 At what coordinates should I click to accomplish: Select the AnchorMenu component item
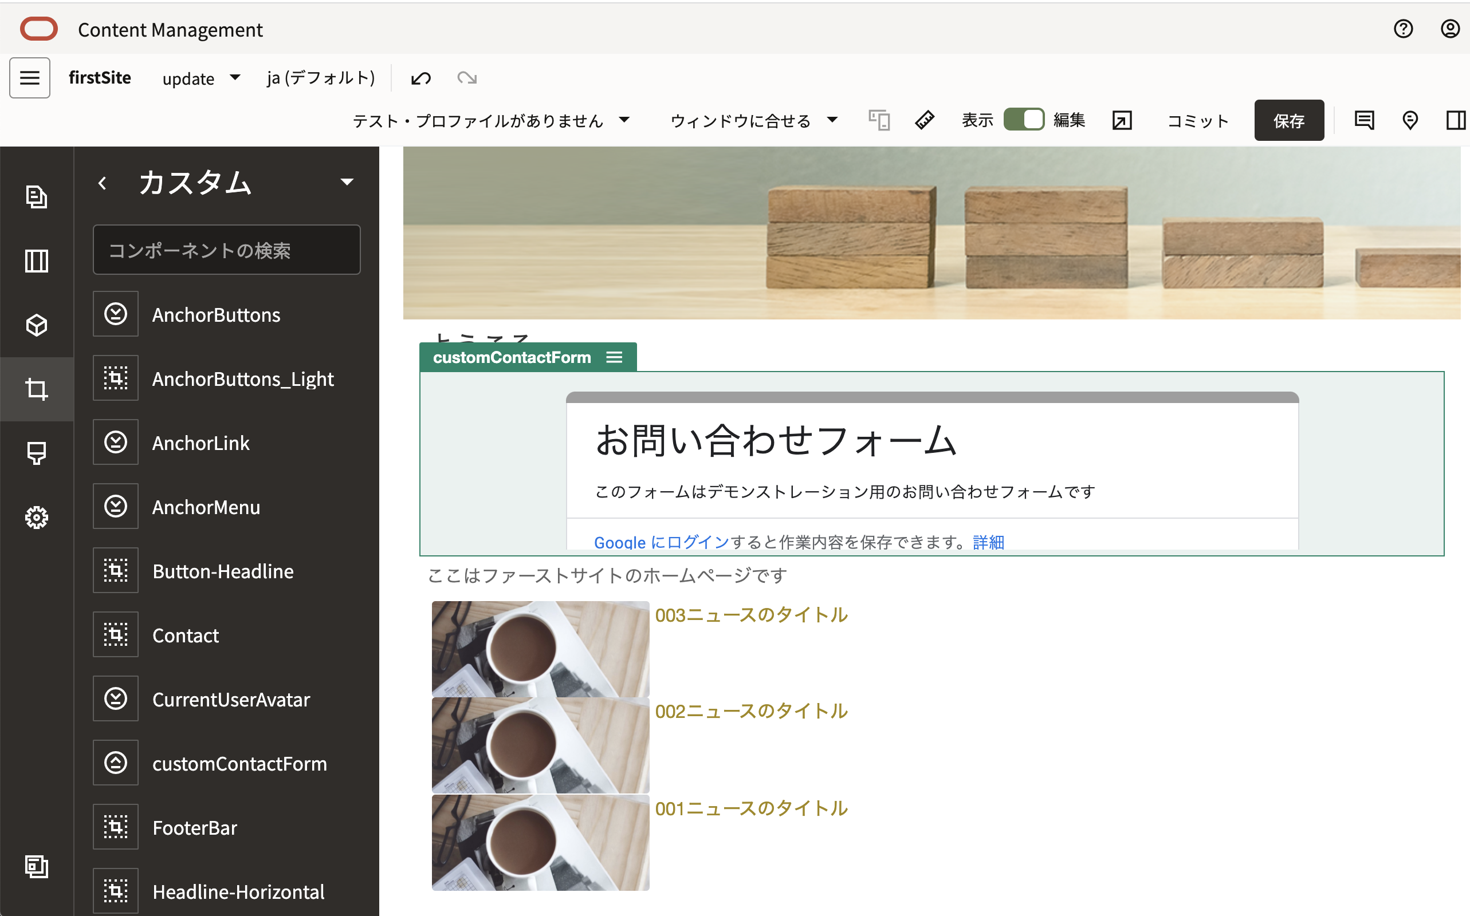[206, 507]
